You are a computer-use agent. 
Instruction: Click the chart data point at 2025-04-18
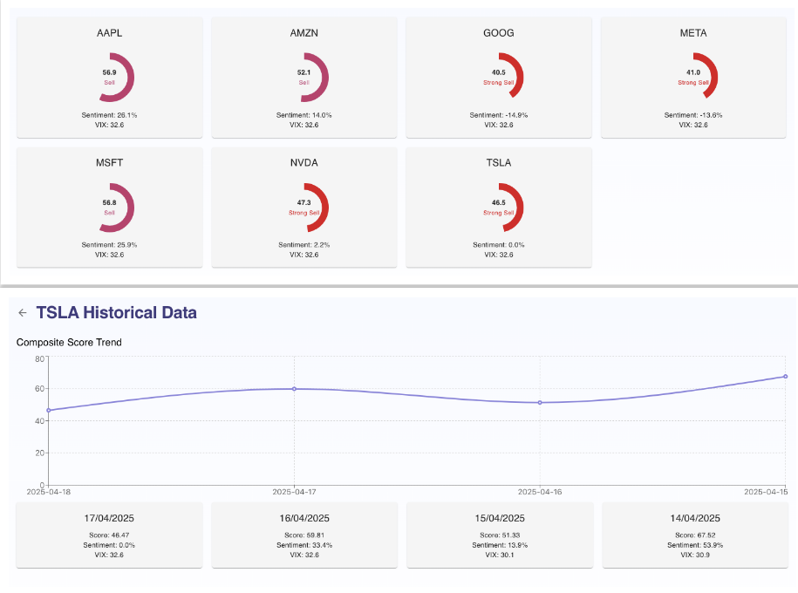[x=49, y=410]
